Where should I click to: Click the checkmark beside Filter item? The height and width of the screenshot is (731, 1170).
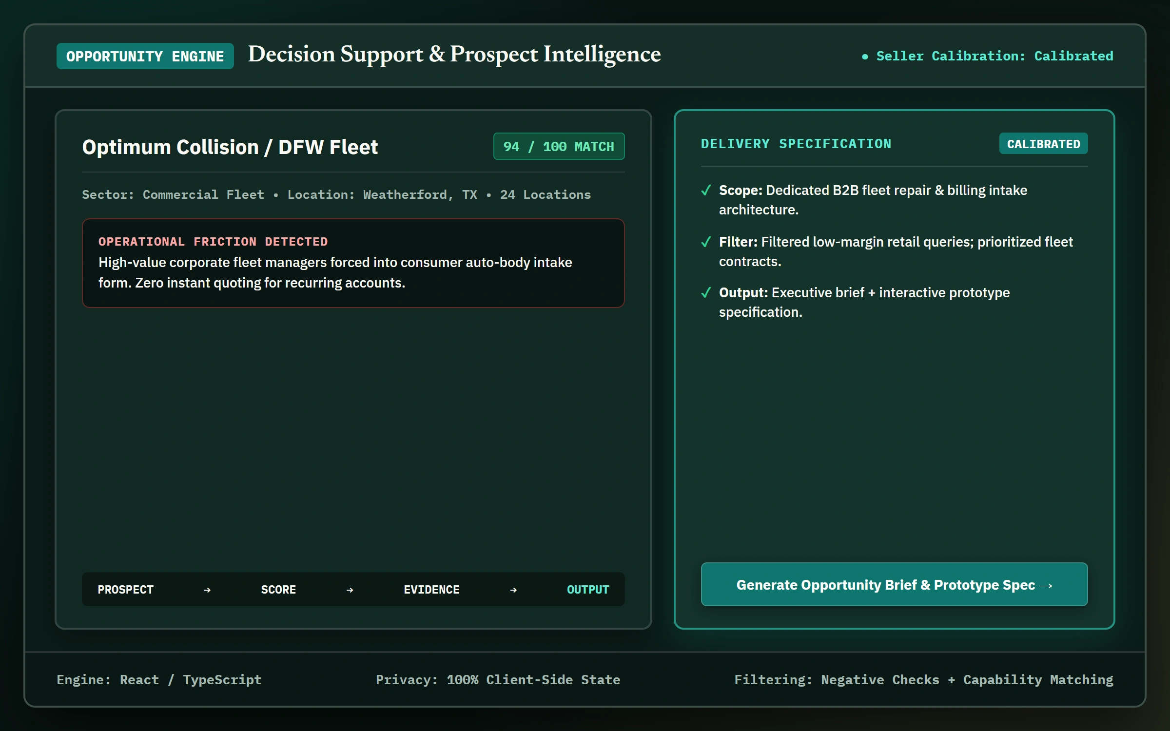(706, 242)
